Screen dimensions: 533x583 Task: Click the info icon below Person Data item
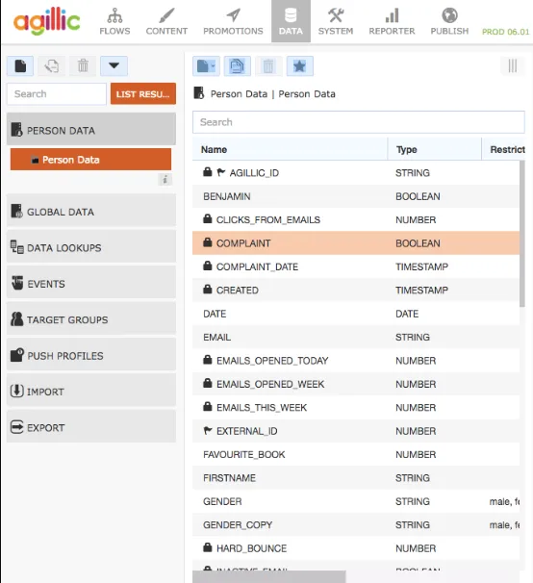pyautogui.click(x=165, y=180)
